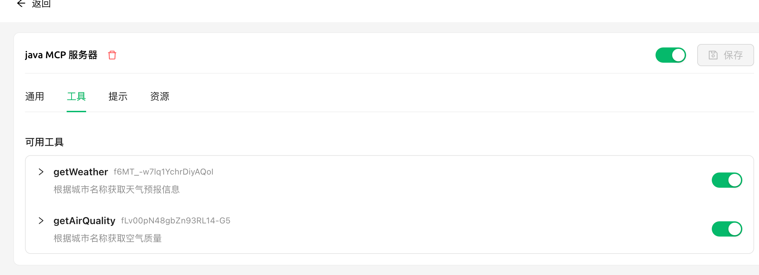Turn off the getAirQuality tool switch

[x=727, y=229]
